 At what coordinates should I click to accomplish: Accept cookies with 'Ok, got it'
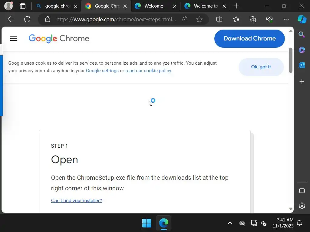click(261, 67)
